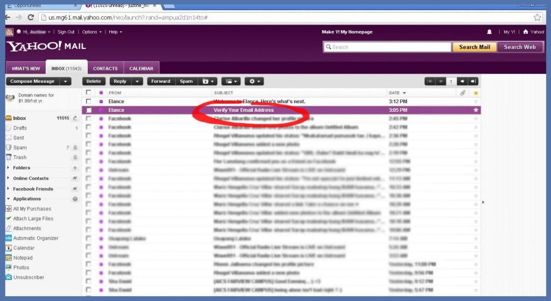Toggle unread dot on Elance 3:05 PM message
The width and height of the screenshot is (551, 301).
pos(101,110)
